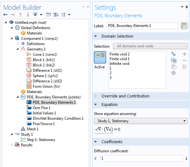Open the label properties icon beside Label field

tap(184, 26)
